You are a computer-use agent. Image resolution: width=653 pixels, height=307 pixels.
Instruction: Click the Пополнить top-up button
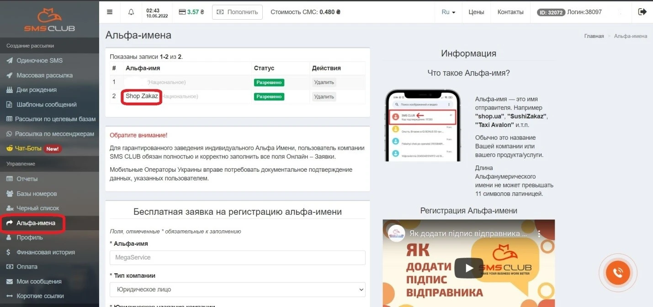tap(237, 12)
